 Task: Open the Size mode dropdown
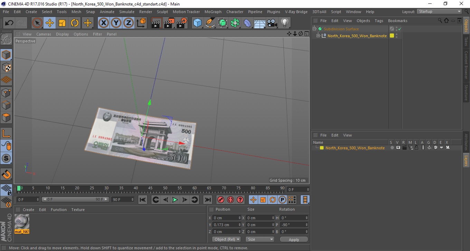[x=260, y=239]
